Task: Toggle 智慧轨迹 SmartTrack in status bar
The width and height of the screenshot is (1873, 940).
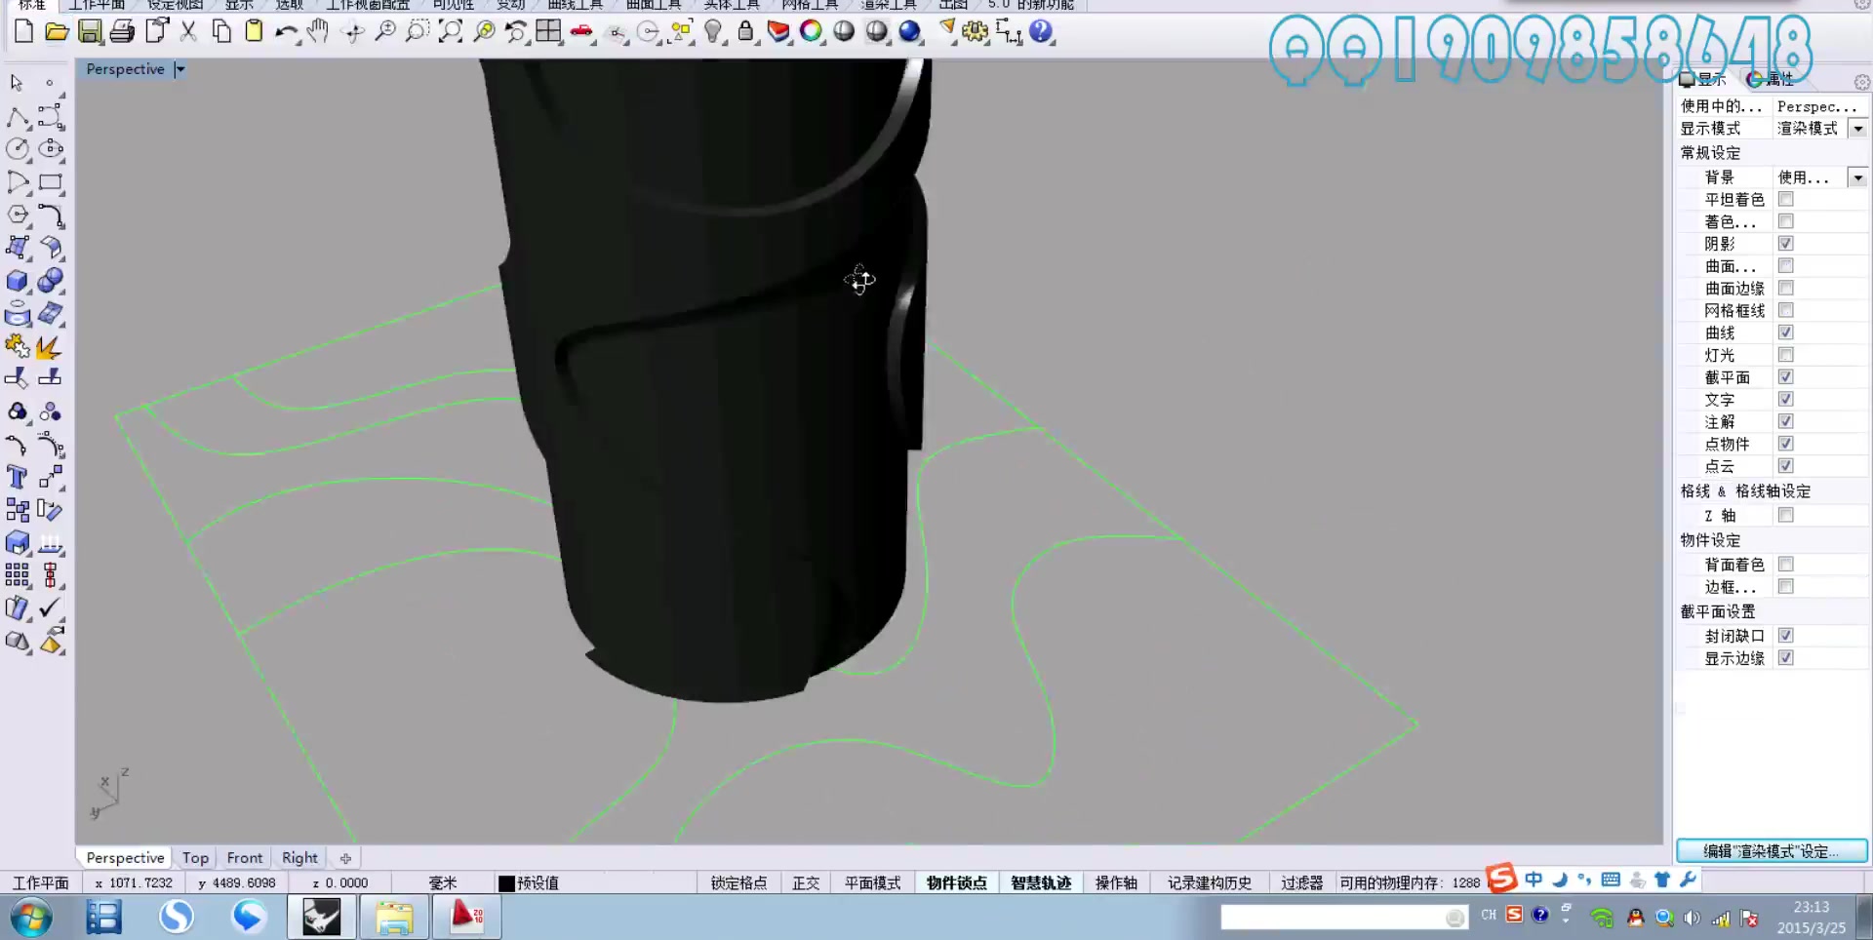Action: tap(1041, 883)
